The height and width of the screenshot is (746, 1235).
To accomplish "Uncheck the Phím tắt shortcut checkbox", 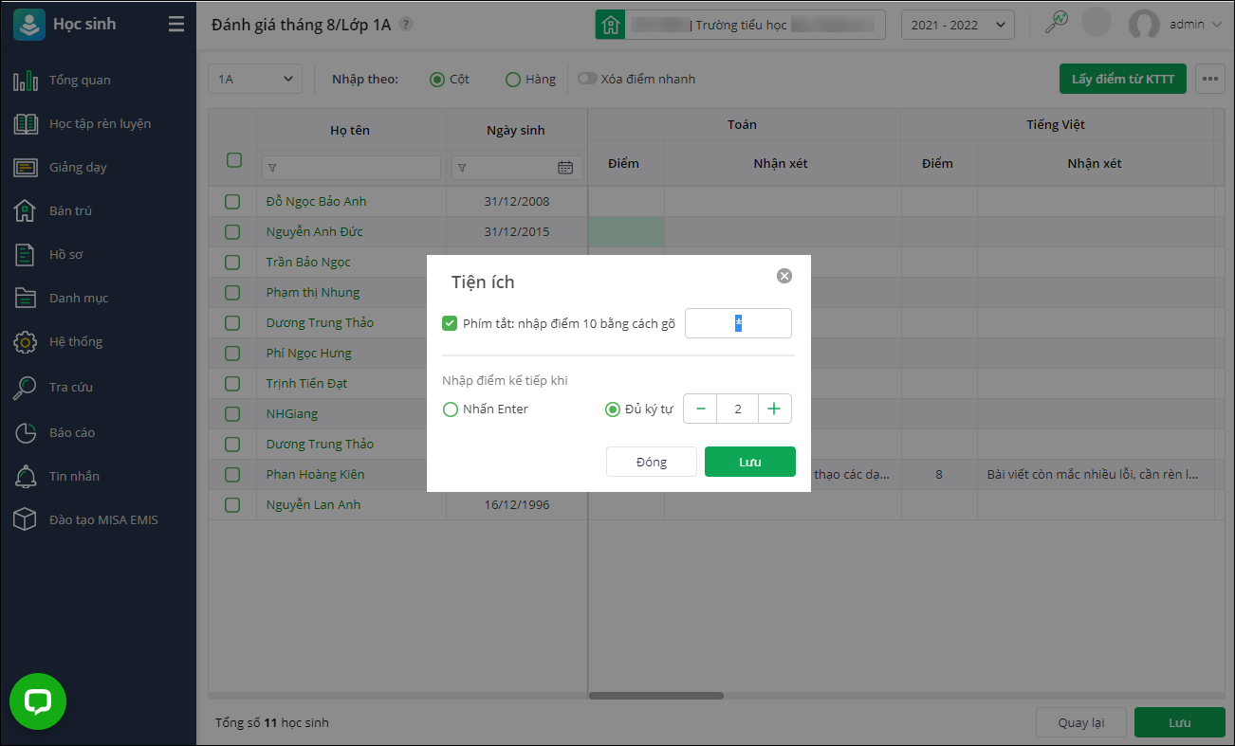I will tap(450, 323).
